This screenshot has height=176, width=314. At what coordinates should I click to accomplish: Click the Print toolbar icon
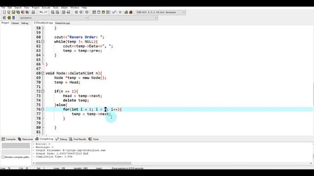33,12
